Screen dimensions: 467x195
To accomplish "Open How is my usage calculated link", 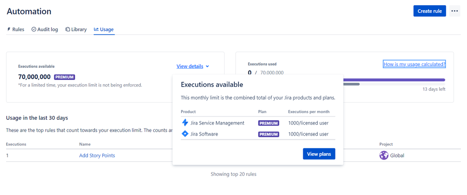I will click(414, 64).
